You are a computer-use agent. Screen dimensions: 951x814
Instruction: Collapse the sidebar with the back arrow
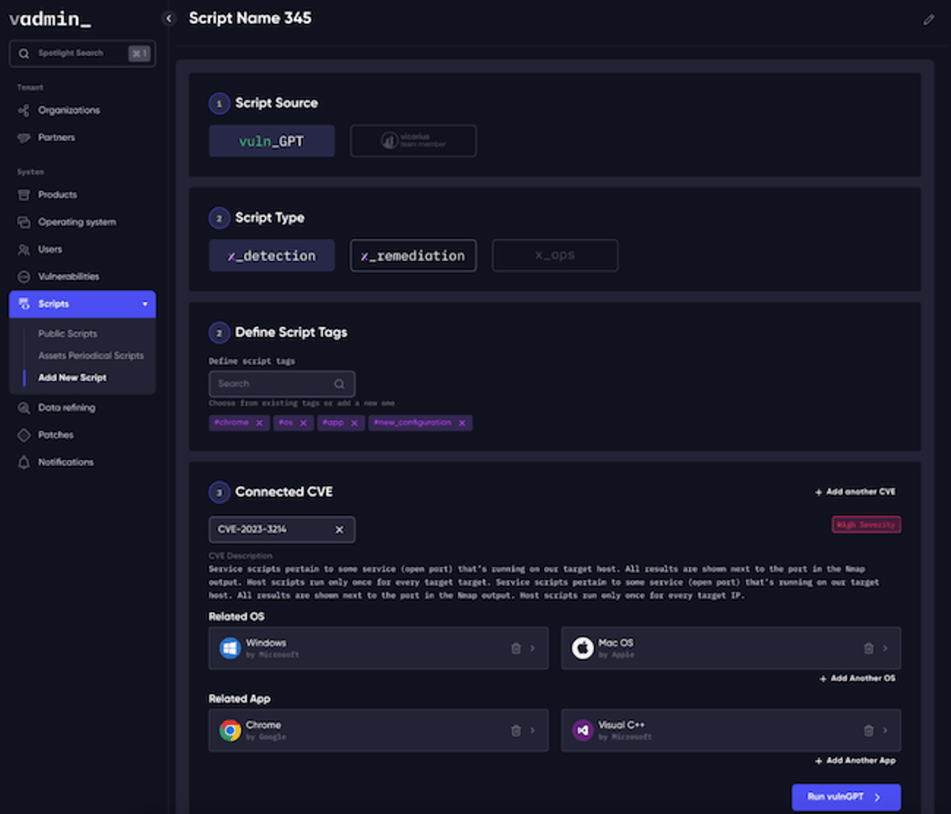coord(169,18)
